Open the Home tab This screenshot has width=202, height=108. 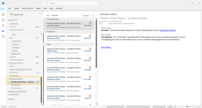coord(17,8)
